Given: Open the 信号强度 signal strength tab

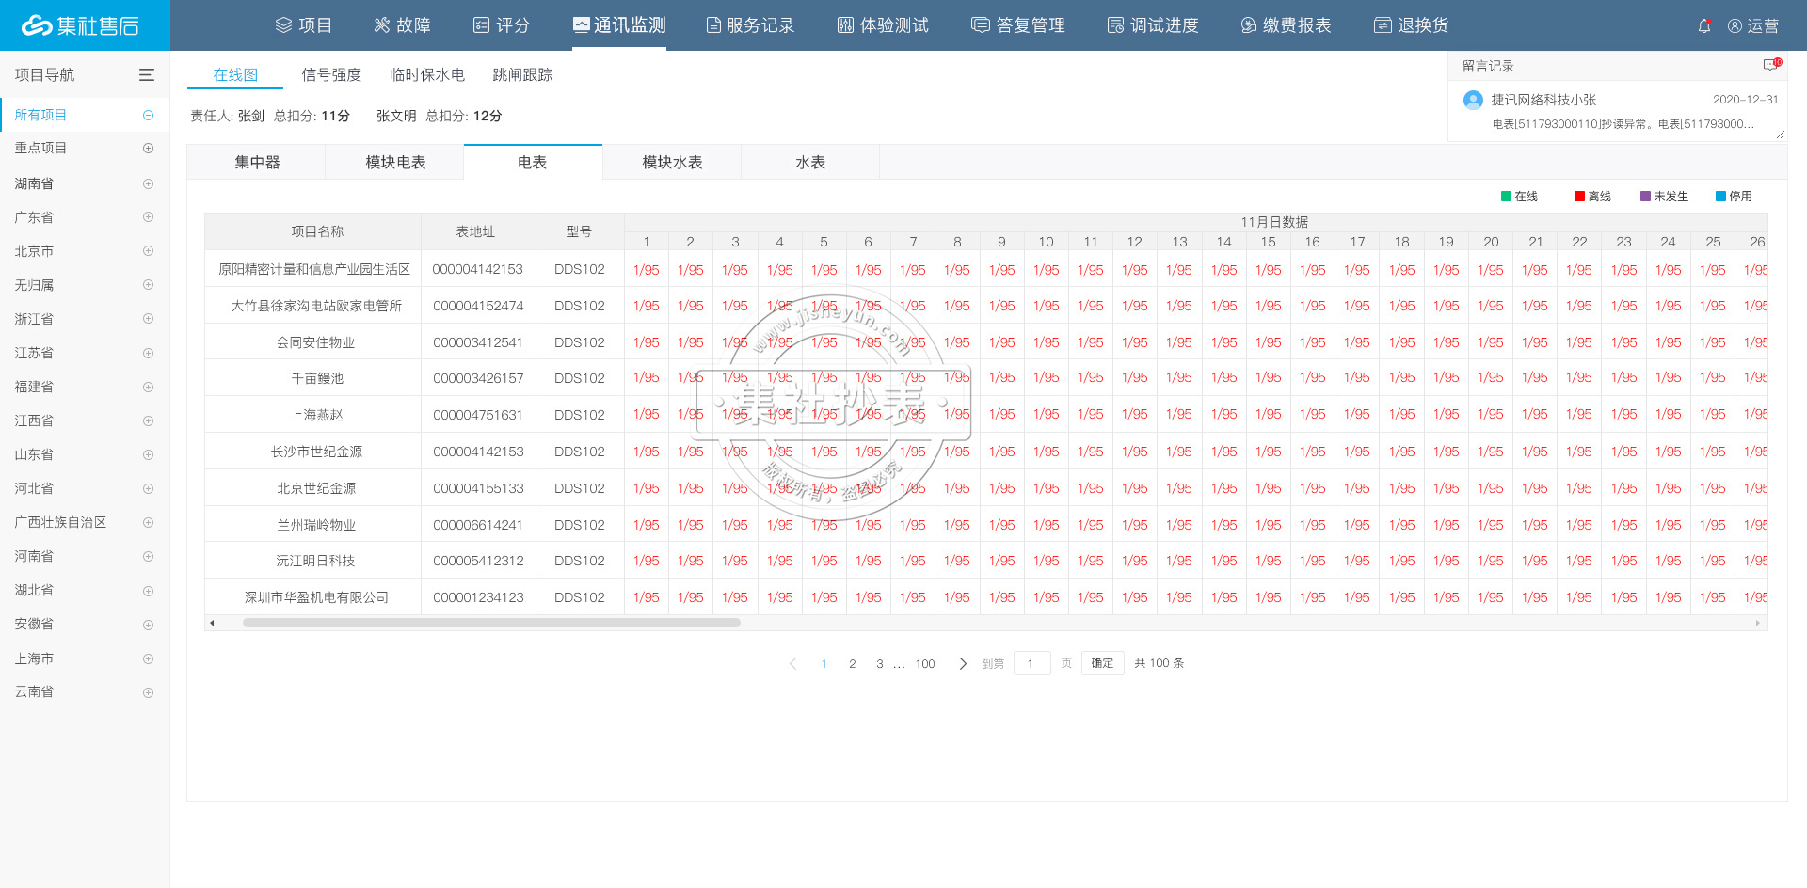Looking at the screenshot, I should (x=330, y=74).
